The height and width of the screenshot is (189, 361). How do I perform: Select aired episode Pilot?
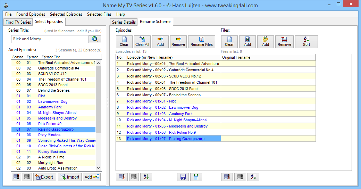coord(53,96)
